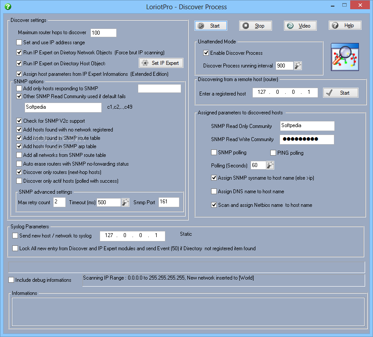Close the LoriotPro Discover Process window
The width and height of the screenshot is (373, 337).
[360, 5]
